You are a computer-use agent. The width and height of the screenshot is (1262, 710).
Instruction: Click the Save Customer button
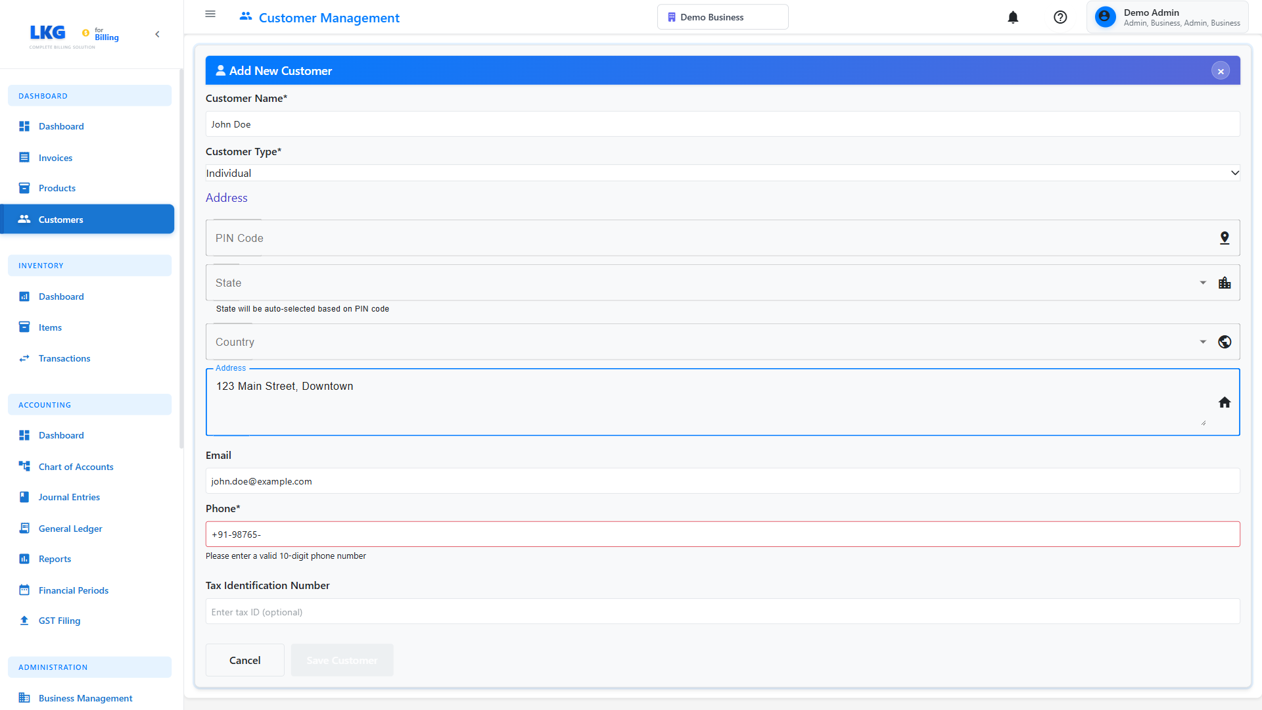click(341, 660)
